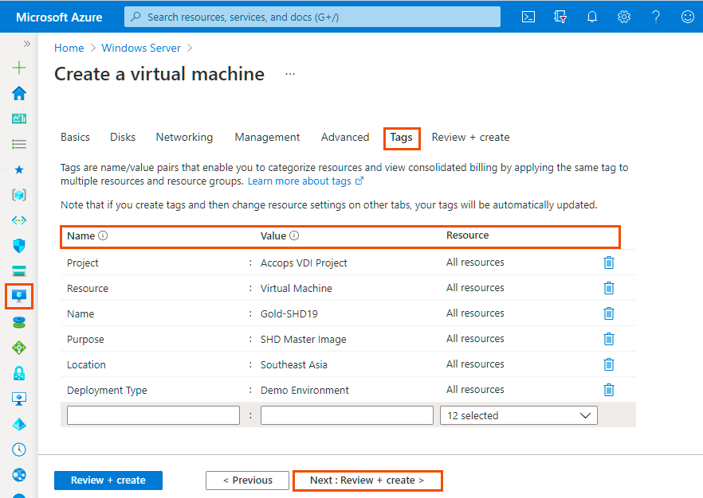The image size is (703, 498).
Task: Select the Tags tab
Action: pos(401,138)
